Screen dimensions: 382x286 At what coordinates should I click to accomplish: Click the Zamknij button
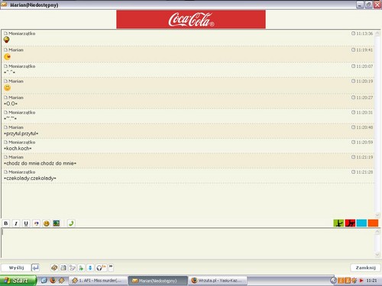pos(365,268)
